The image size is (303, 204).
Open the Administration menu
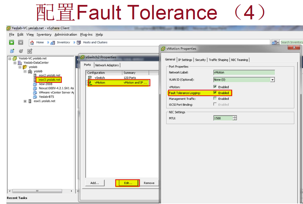coord(66,34)
